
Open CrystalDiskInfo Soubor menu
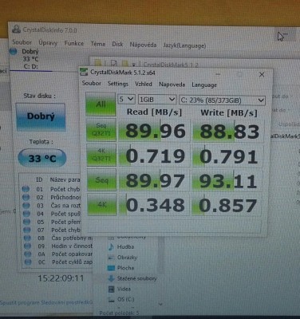[22, 42]
